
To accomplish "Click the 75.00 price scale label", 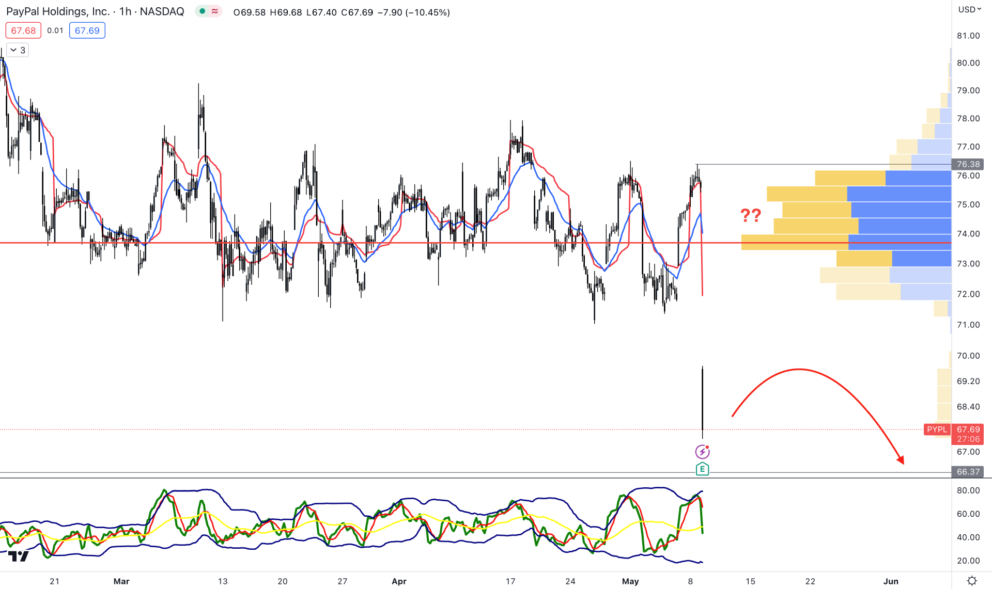I will (968, 204).
